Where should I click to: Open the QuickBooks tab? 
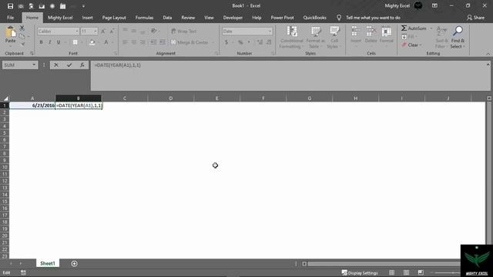tap(314, 18)
